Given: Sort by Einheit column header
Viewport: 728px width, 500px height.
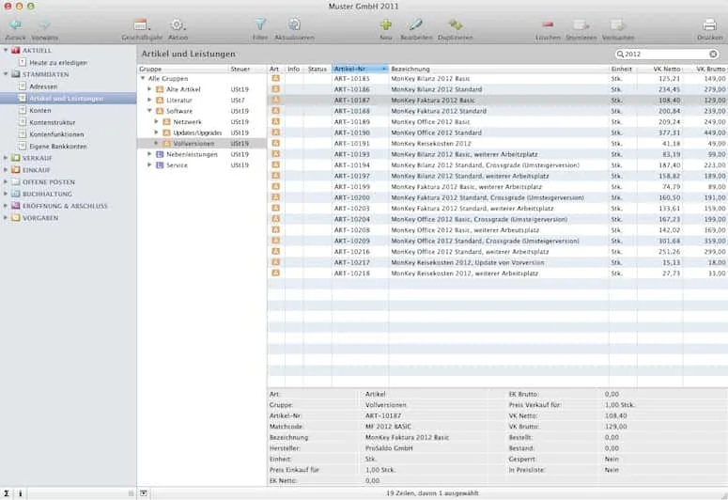Looking at the screenshot, I should (x=623, y=69).
